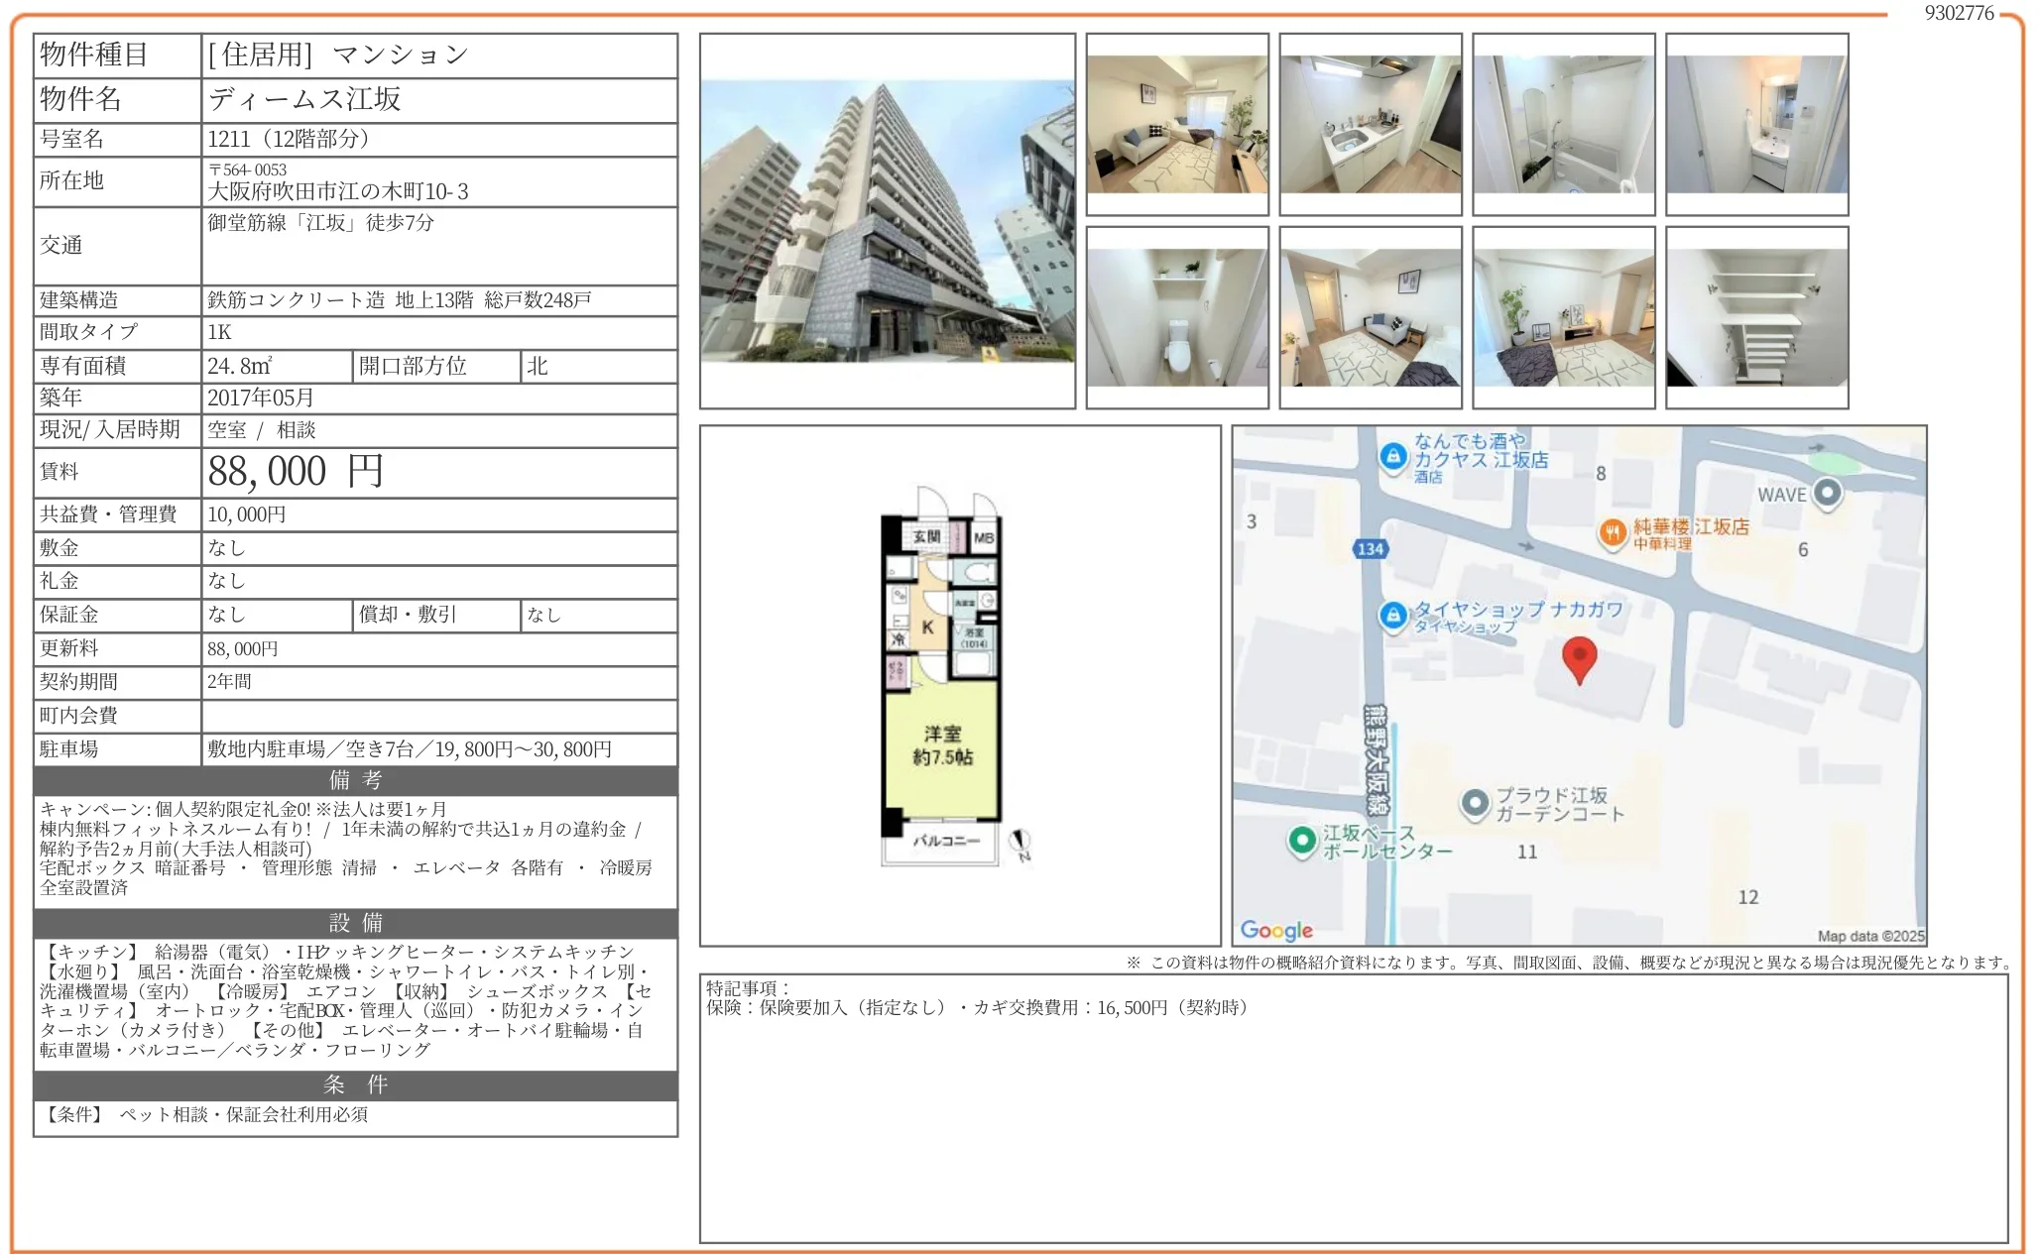
Task: Open the living room sofa thumbnail
Action: click(x=1176, y=125)
